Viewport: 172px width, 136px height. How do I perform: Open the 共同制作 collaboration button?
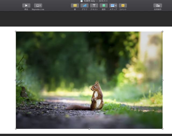157,5
